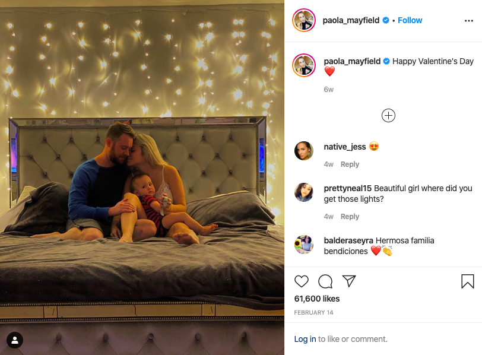
Task: View native_jess profile avatar
Action: pos(304,151)
